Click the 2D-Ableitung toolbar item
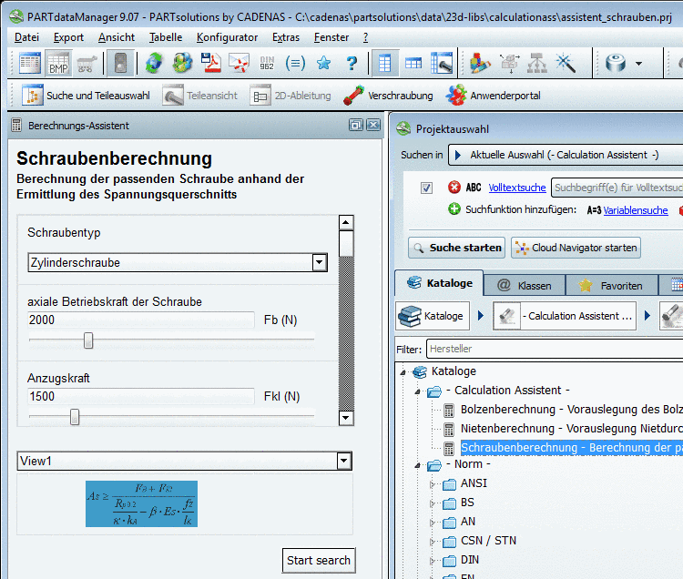Image resolution: width=683 pixels, height=579 pixels. (291, 96)
